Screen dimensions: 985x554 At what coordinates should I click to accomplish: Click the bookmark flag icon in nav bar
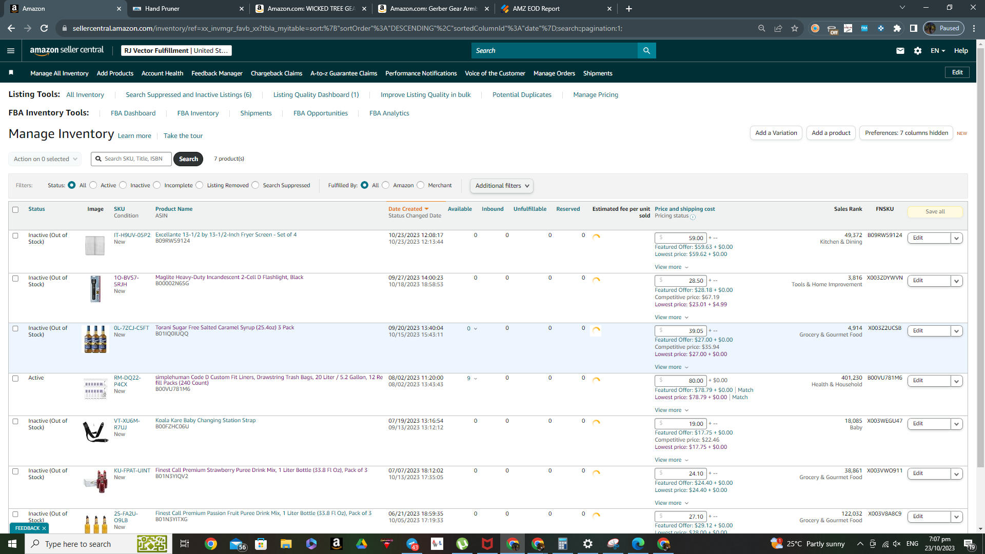(x=11, y=73)
